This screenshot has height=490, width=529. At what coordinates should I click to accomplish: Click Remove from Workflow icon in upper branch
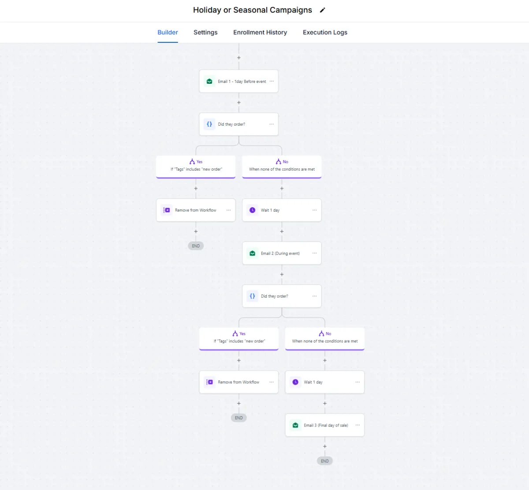pyautogui.click(x=167, y=210)
